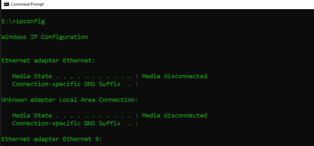Click the word IP in Windows IP Configuration
This screenshot has width=314, height=146.
(34, 37)
